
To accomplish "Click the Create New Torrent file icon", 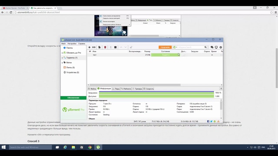I will 99,47.
